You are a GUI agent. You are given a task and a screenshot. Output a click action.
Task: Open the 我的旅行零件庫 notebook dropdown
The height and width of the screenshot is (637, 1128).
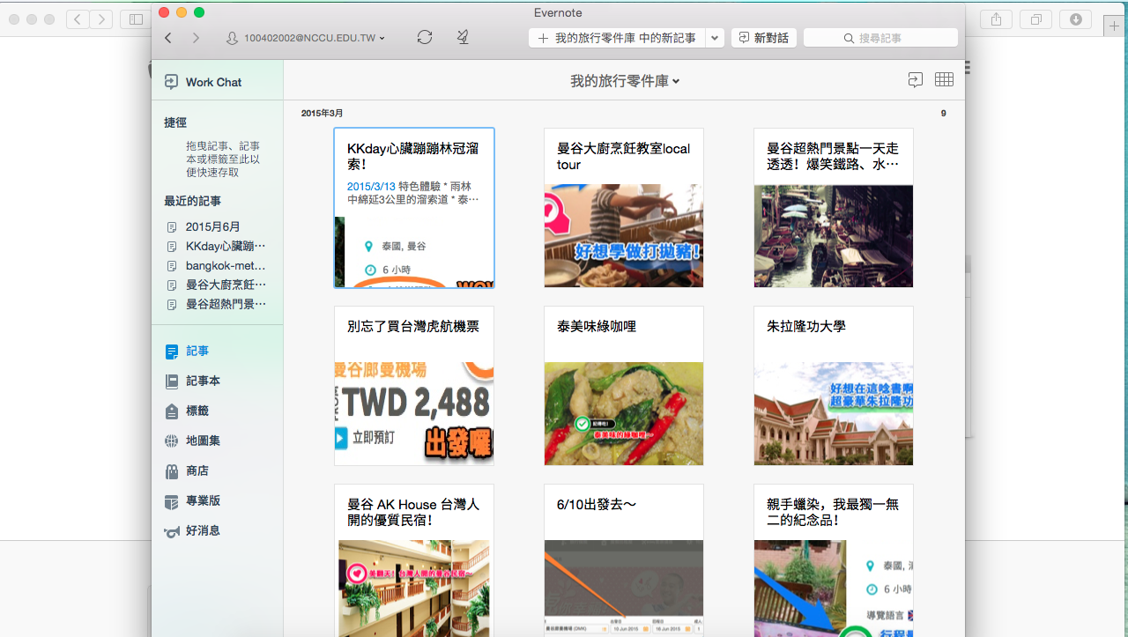pos(625,81)
